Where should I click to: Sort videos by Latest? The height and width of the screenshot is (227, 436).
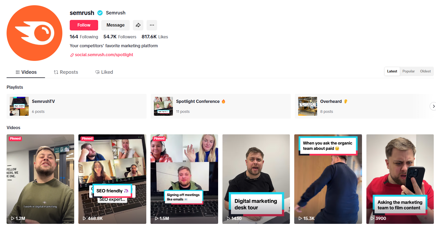pos(392,71)
